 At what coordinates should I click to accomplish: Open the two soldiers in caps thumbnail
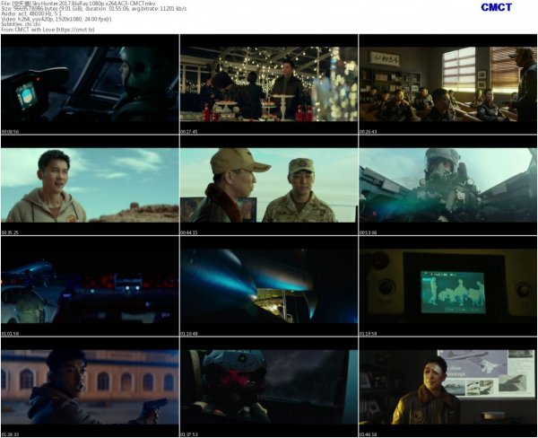coord(268,186)
